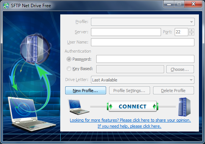Open the Profile dropdown
This screenshot has height=144, width=205.
point(143,22)
